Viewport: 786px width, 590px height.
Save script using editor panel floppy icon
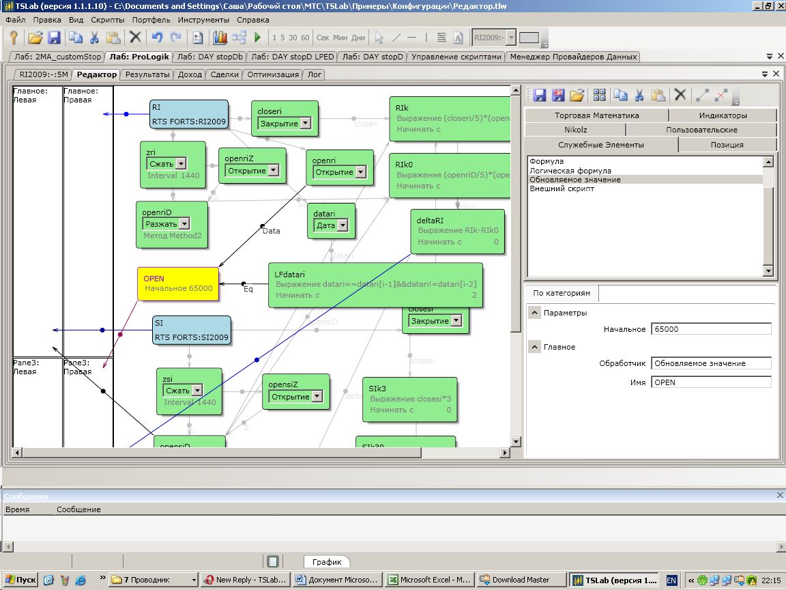[540, 95]
